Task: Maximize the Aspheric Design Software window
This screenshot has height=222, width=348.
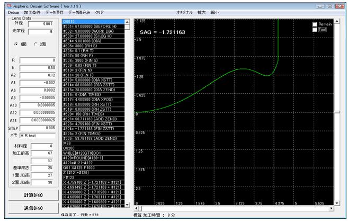Action: click(x=330, y=6)
